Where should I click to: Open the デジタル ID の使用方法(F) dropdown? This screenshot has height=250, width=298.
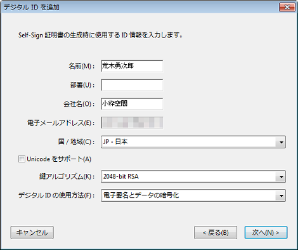(193, 195)
